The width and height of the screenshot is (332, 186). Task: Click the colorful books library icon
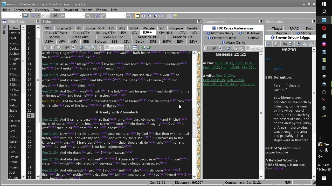click(175, 16)
